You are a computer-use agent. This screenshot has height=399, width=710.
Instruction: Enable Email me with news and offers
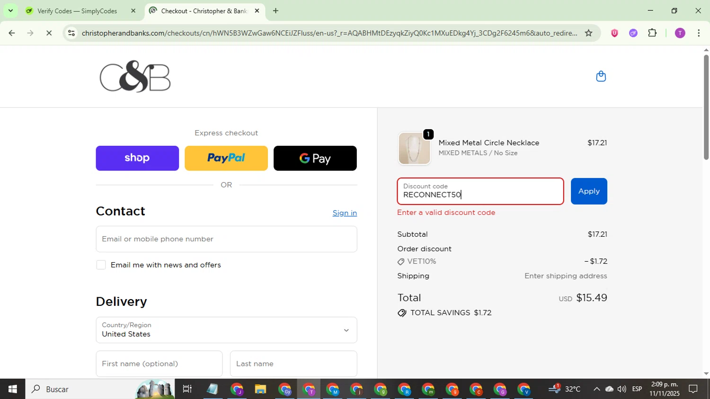click(101, 265)
